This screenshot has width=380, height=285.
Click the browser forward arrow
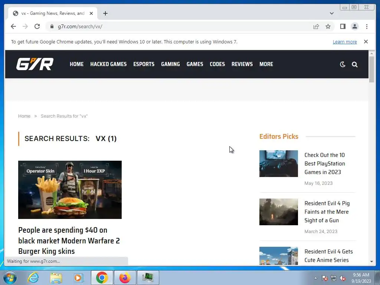(25, 26)
